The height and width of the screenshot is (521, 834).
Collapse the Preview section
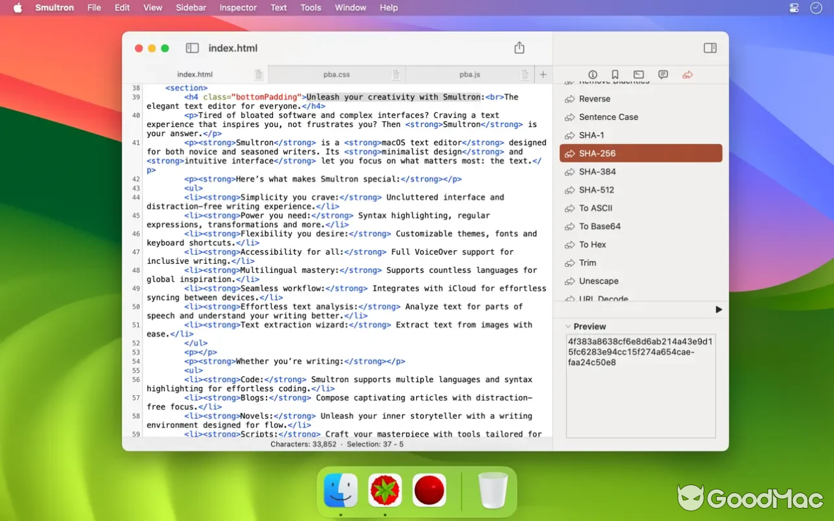tap(567, 326)
